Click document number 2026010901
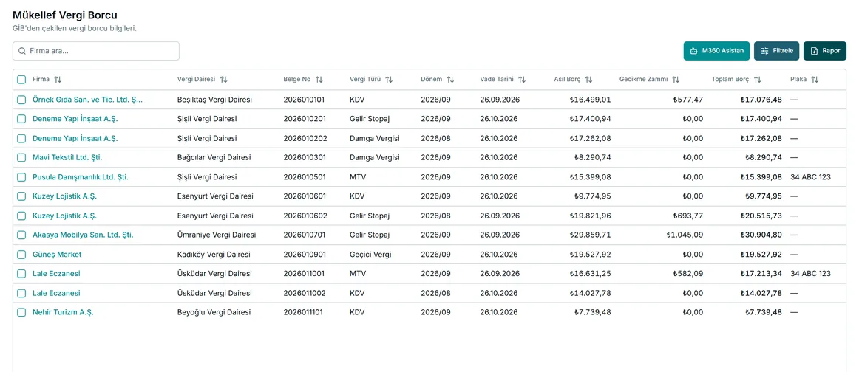Image resolution: width=859 pixels, height=372 pixels. pyautogui.click(x=305, y=255)
